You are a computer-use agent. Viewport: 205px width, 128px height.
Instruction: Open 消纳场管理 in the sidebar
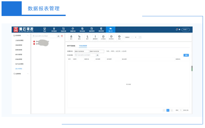(19, 45)
